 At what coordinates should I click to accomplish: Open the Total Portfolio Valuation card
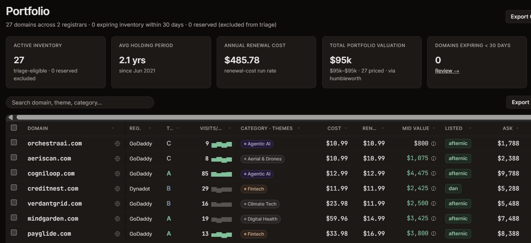click(x=372, y=62)
